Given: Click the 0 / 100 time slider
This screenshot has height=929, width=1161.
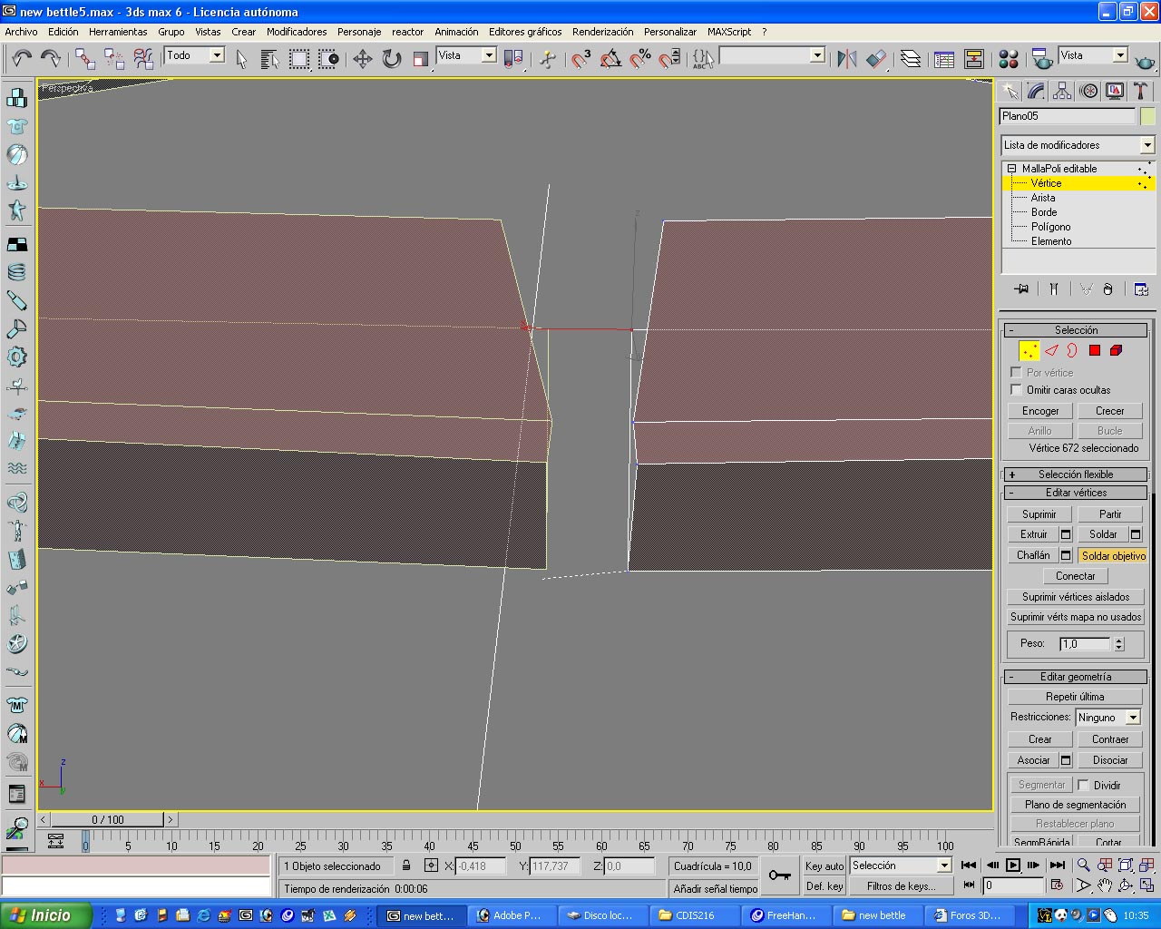Looking at the screenshot, I should [108, 819].
